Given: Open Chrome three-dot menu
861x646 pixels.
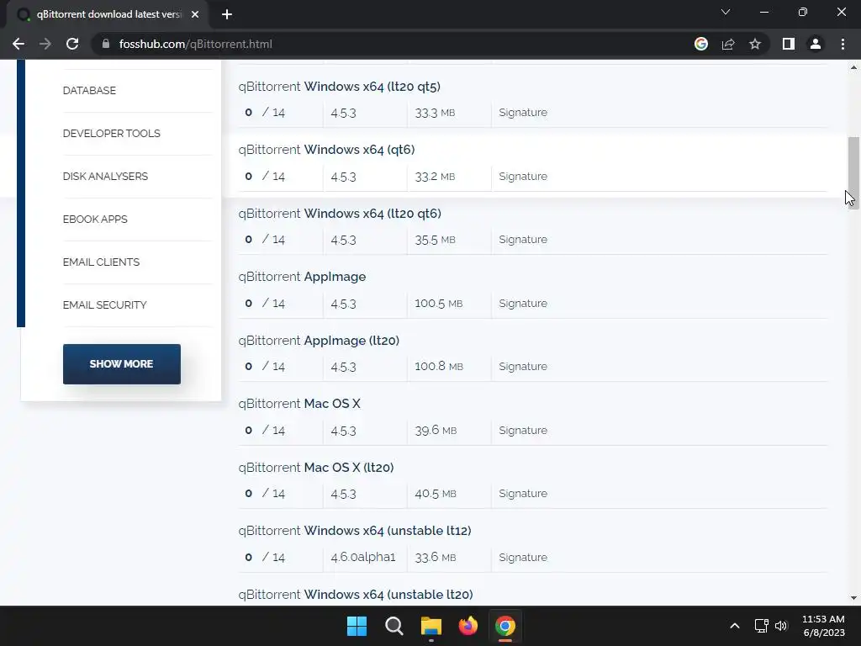Looking at the screenshot, I should click(x=843, y=44).
